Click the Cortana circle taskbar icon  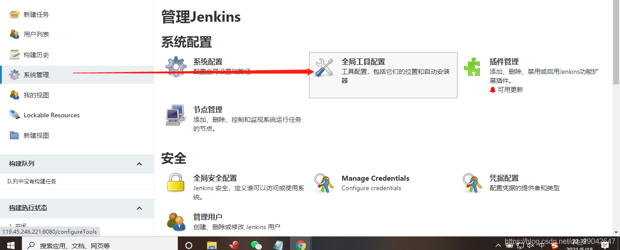(189, 245)
